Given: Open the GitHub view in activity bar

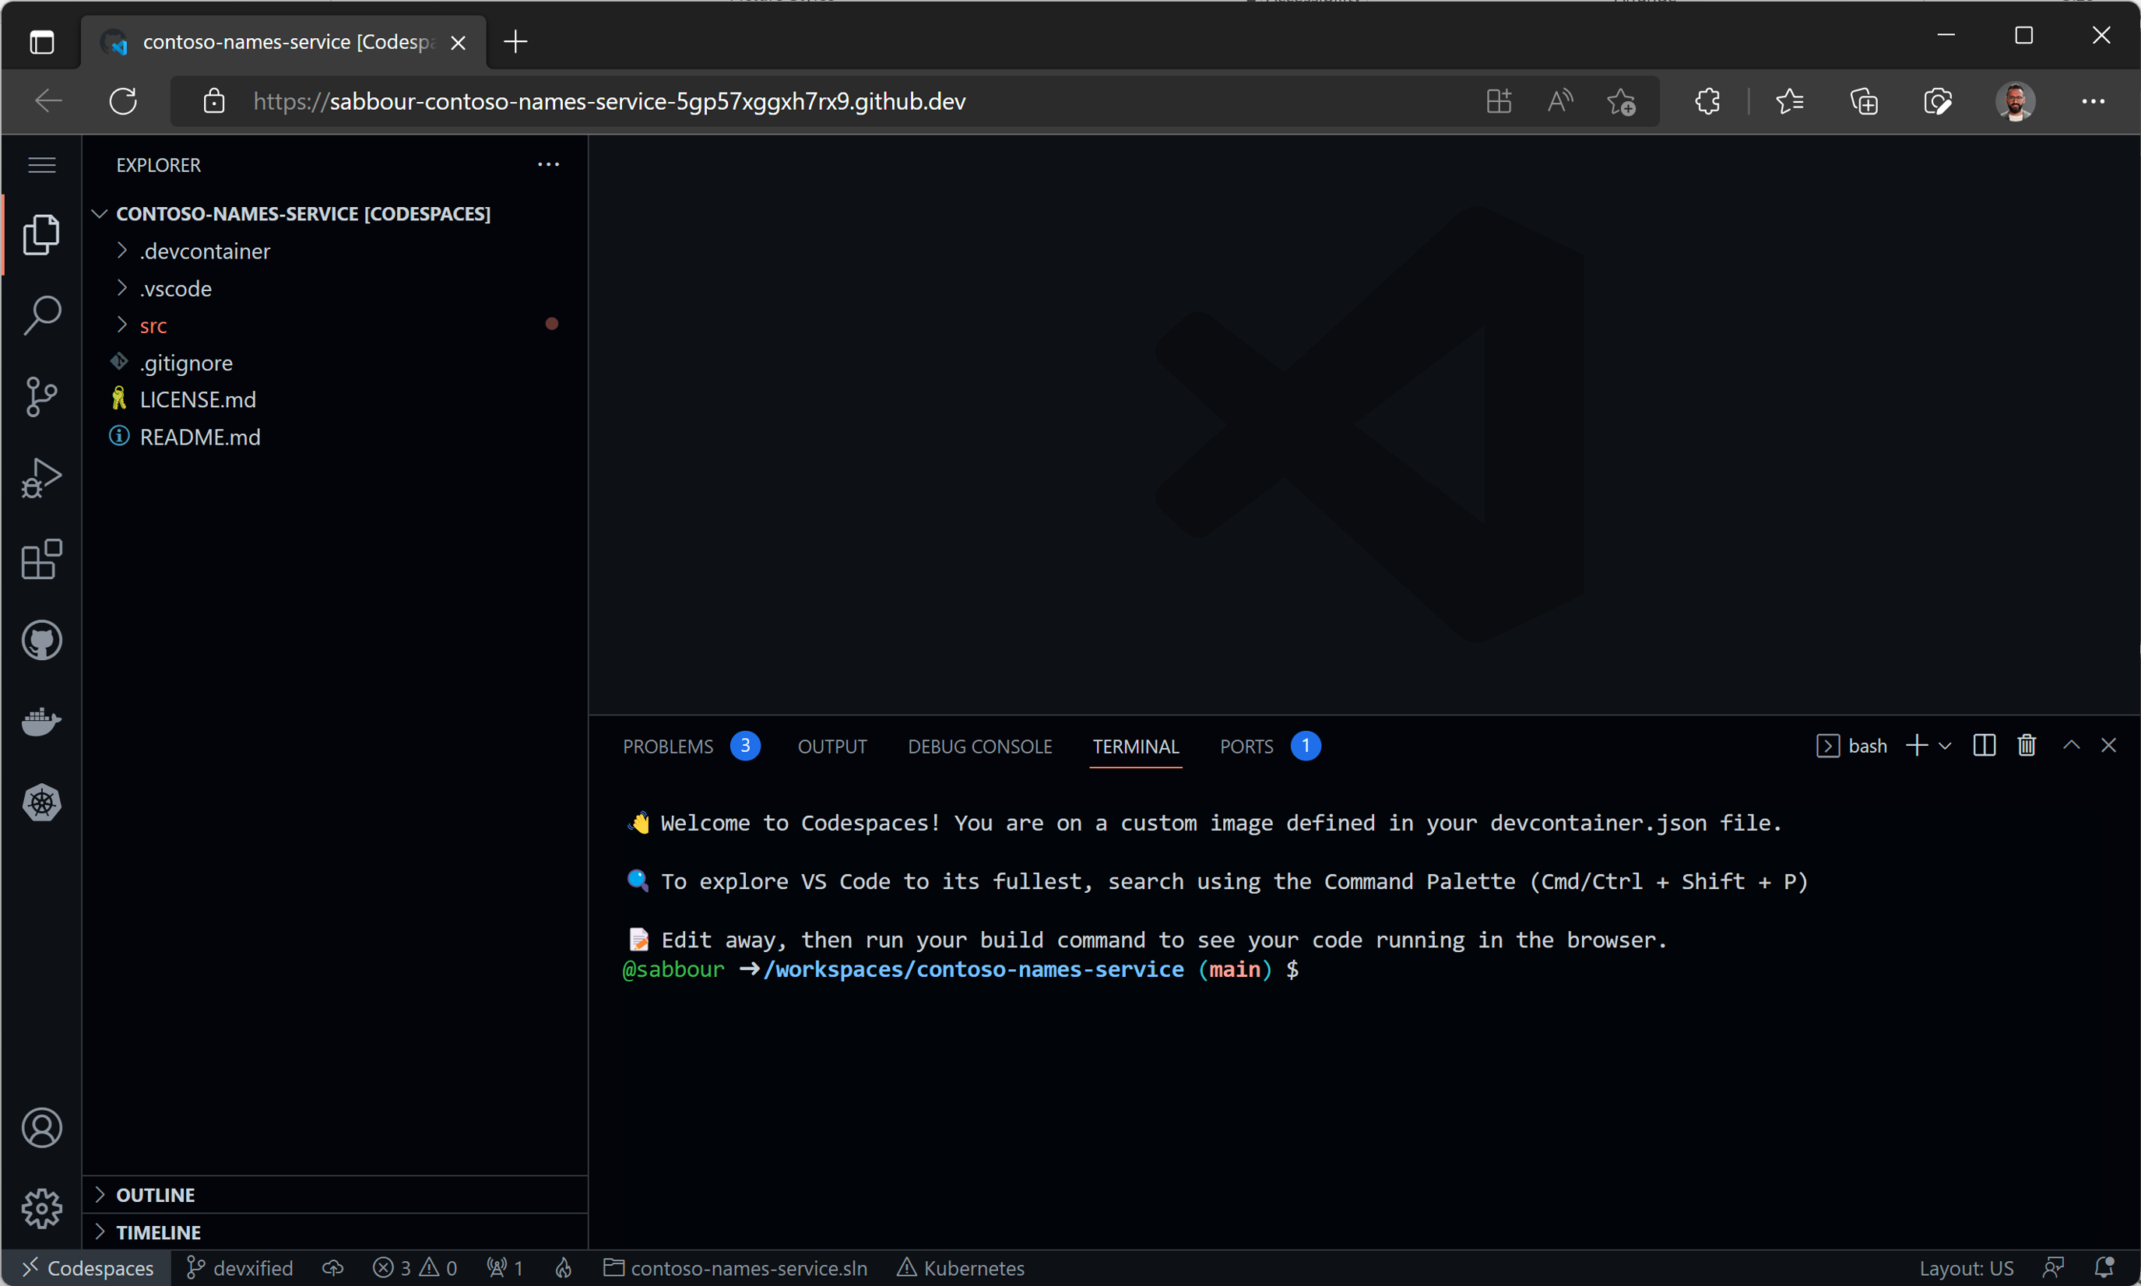Looking at the screenshot, I should point(41,641).
